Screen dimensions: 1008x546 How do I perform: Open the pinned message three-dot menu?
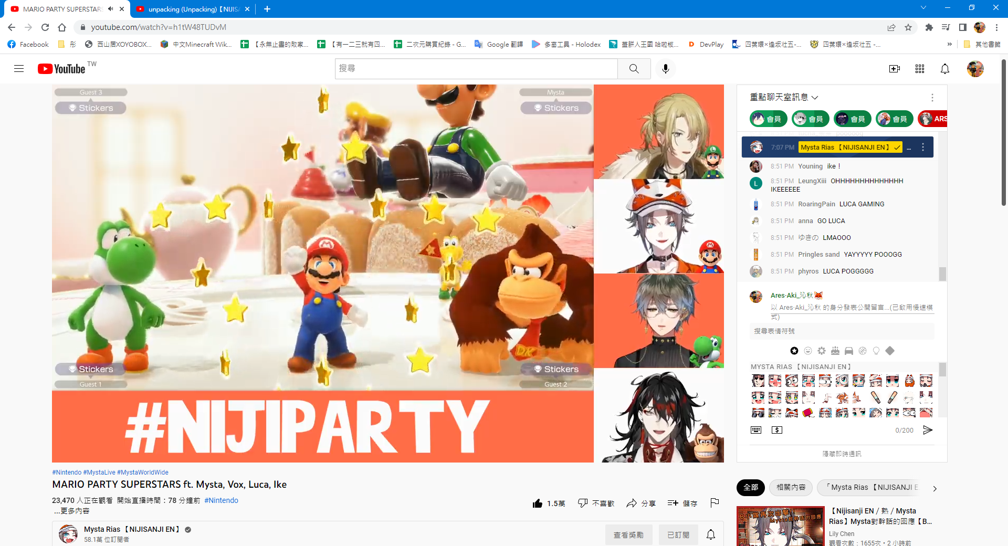(x=923, y=148)
